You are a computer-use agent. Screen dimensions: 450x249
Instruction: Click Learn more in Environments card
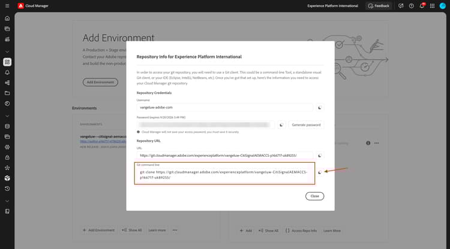coord(157,230)
